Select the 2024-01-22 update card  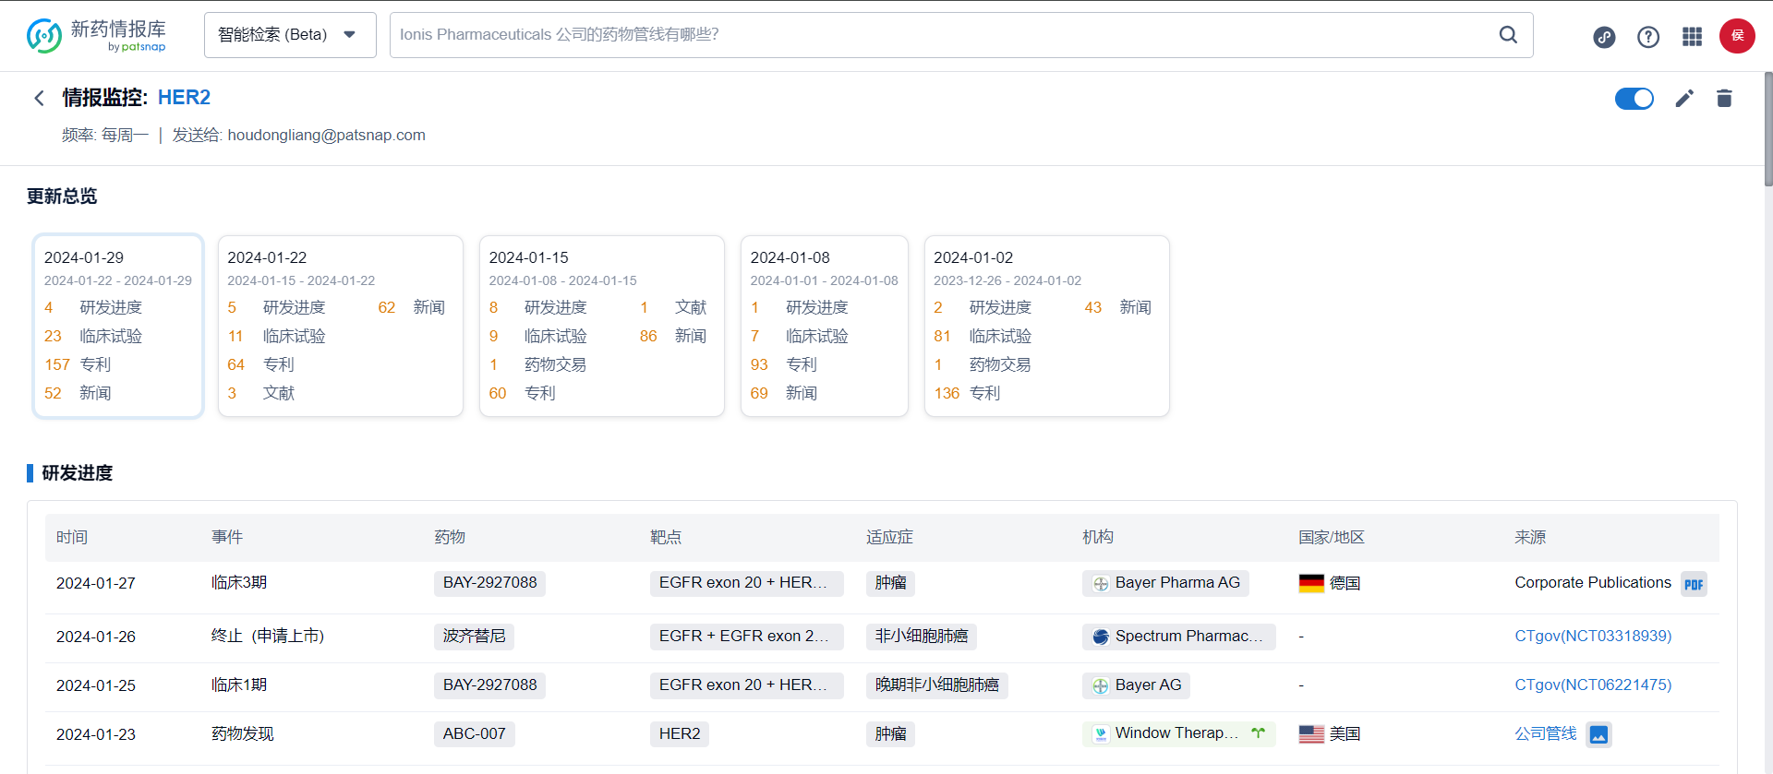click(340, 326)
